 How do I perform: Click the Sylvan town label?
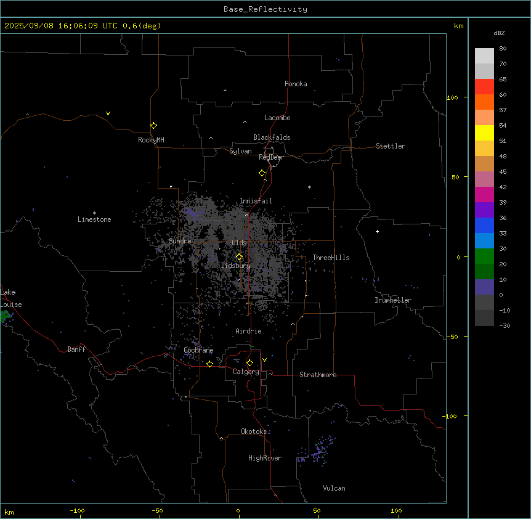coord(240,151)
